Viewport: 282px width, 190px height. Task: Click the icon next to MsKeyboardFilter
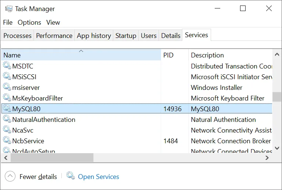7,98
